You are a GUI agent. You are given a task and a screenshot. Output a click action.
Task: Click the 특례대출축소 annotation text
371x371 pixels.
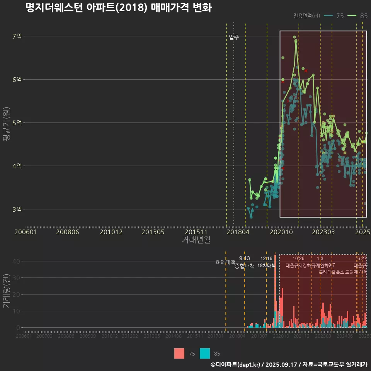[331, 272]
